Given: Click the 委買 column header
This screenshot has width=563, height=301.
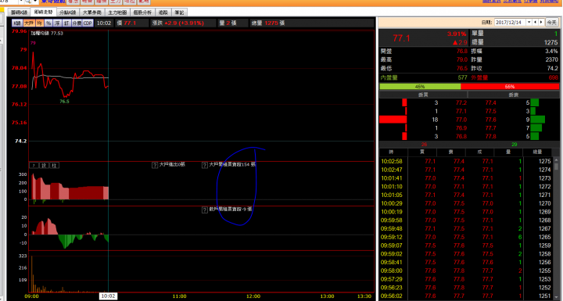Looking at the screenshot, I should coord(423,95).
